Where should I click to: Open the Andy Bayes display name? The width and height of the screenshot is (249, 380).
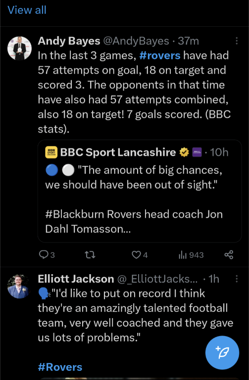69,41
